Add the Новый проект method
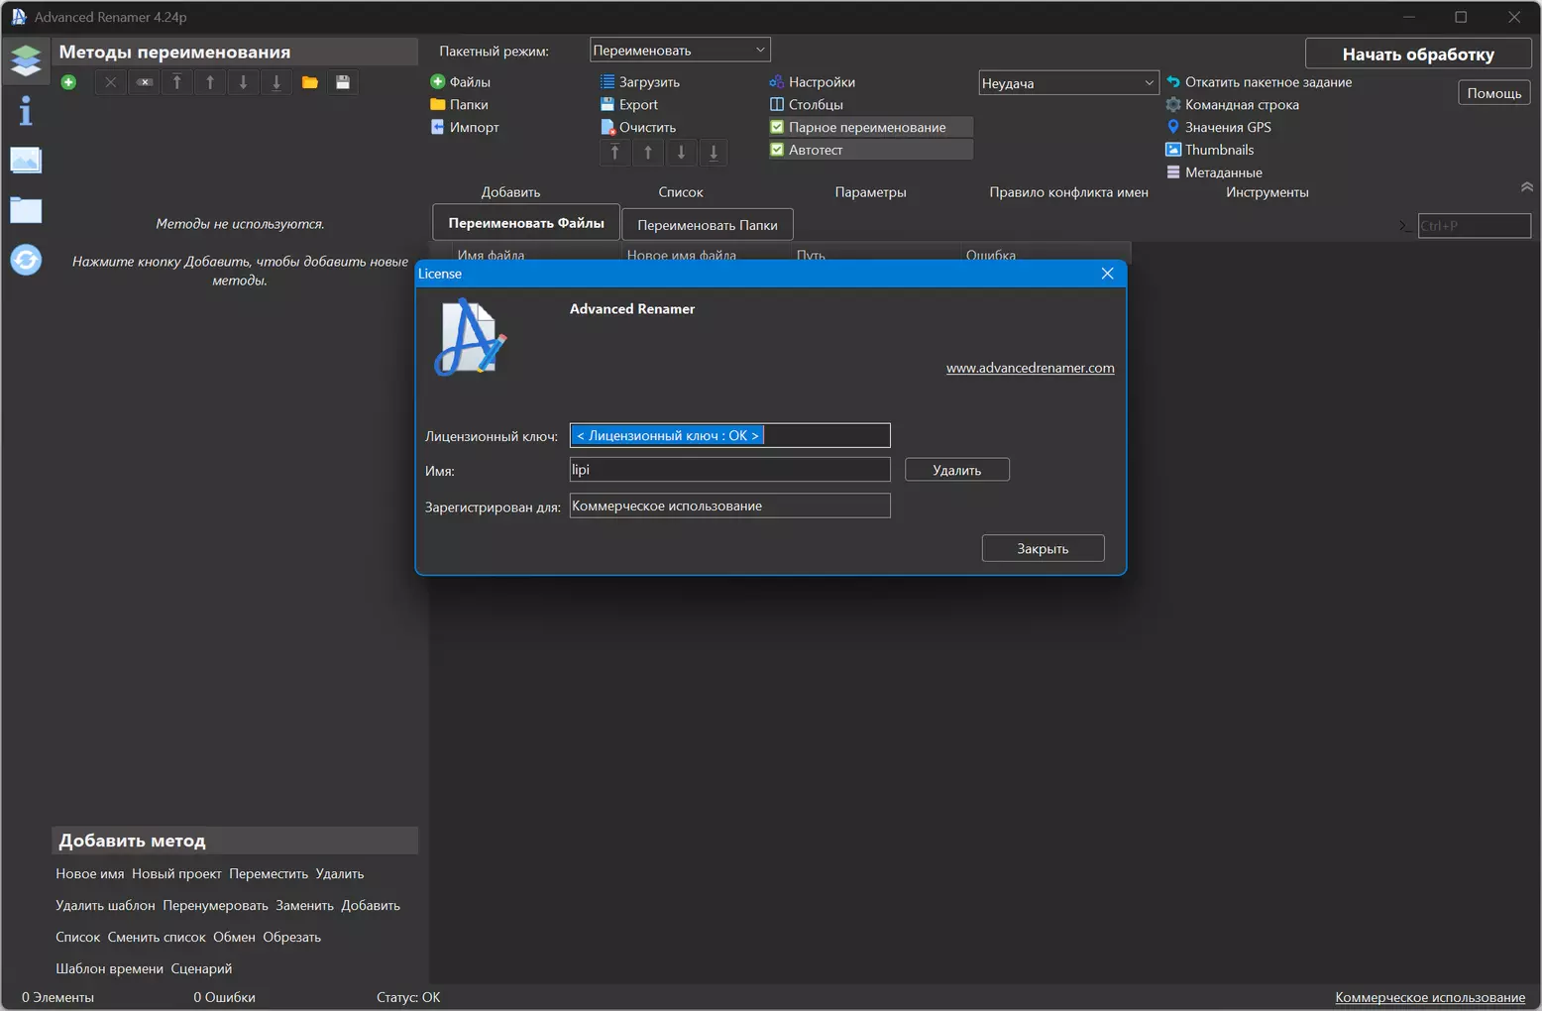 176,874
